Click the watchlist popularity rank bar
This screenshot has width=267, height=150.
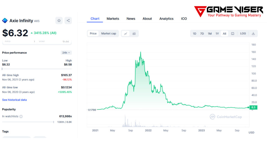pyautogui.click(x=28, y=122)
